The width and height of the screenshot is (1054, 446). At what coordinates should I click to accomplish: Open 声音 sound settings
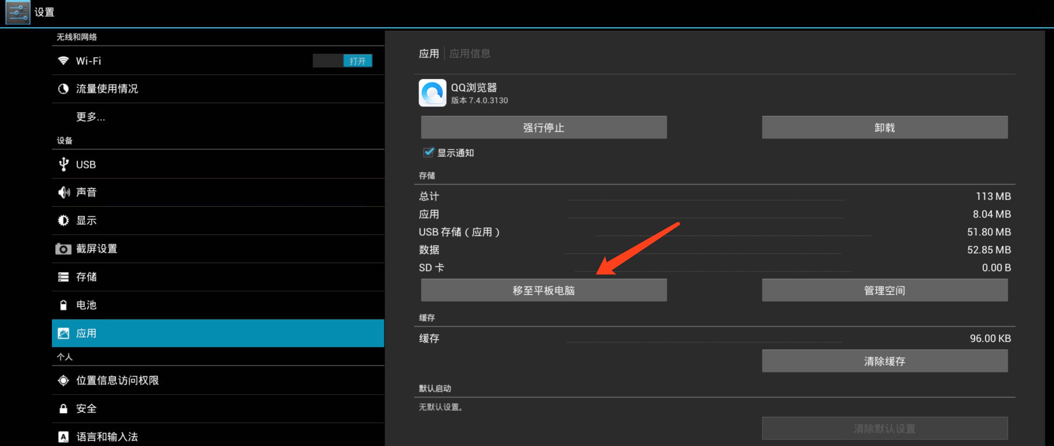pos(218,192)
